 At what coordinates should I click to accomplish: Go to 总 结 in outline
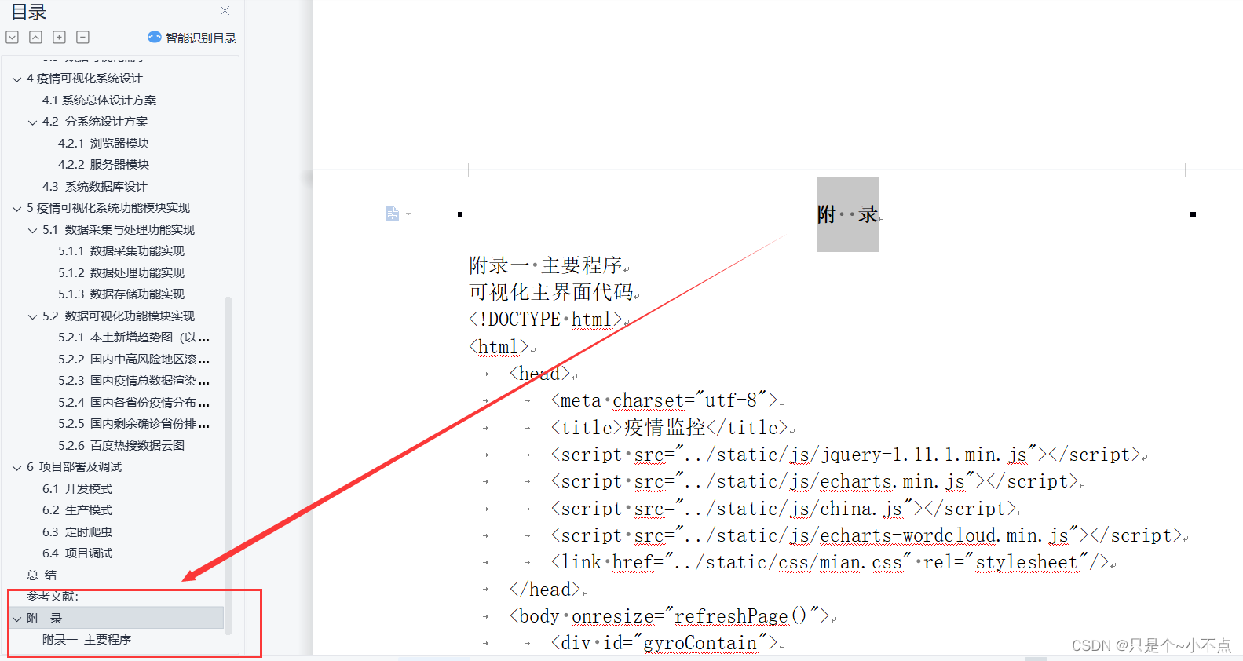click(x=42, y=575)
